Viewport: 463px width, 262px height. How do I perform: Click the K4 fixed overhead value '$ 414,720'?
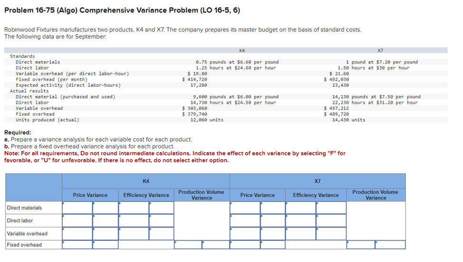[x=195, y=79]
